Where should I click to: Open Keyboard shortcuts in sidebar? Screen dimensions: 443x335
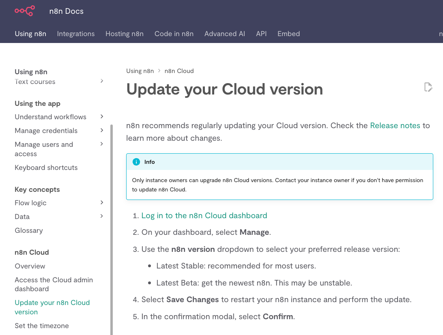[46, 167]
